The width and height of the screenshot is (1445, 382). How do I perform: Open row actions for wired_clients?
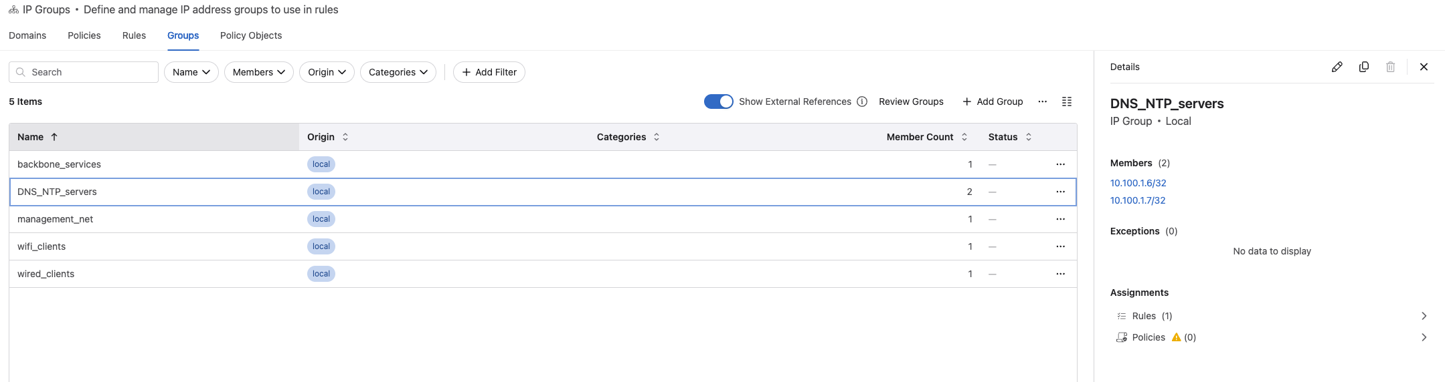(1060, 274)
